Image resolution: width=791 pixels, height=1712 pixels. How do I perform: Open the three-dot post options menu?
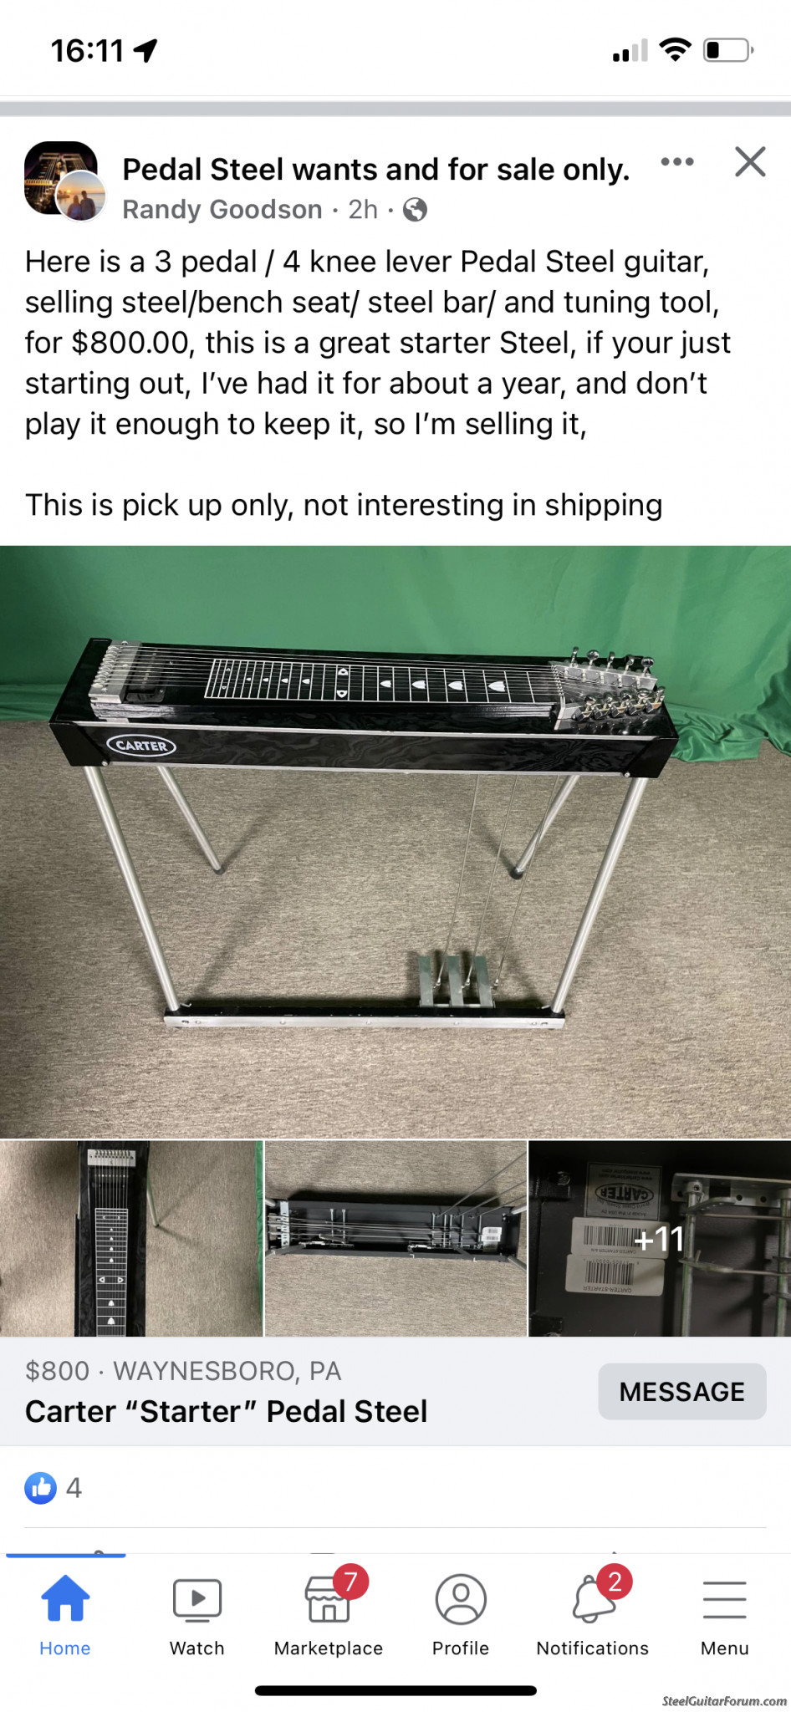pyautogui.click(x=677, y=161)
